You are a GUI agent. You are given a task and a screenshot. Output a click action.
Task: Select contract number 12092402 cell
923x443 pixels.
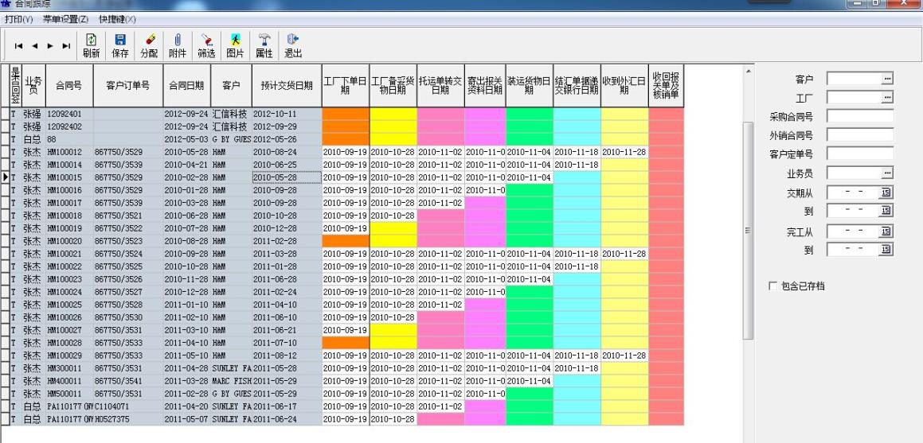69,127
